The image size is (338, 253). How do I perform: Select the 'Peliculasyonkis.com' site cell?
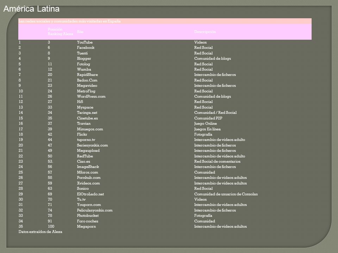click(x=95, y=210)
